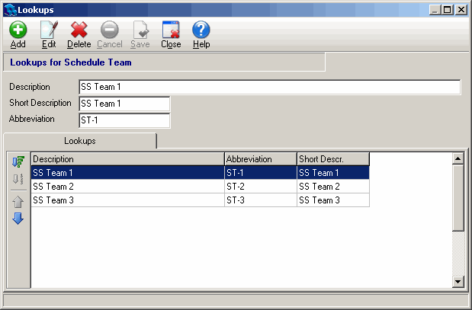The width and height of the screenshot is (472, 310).
Task: Click the grid scrollbar up arrow
Action: (458, 158)
